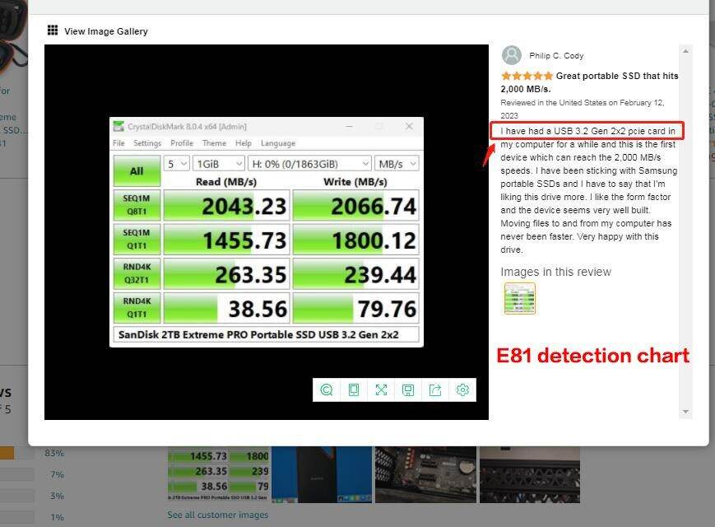Open the MB/s unit dropdown

click(397, 163)
